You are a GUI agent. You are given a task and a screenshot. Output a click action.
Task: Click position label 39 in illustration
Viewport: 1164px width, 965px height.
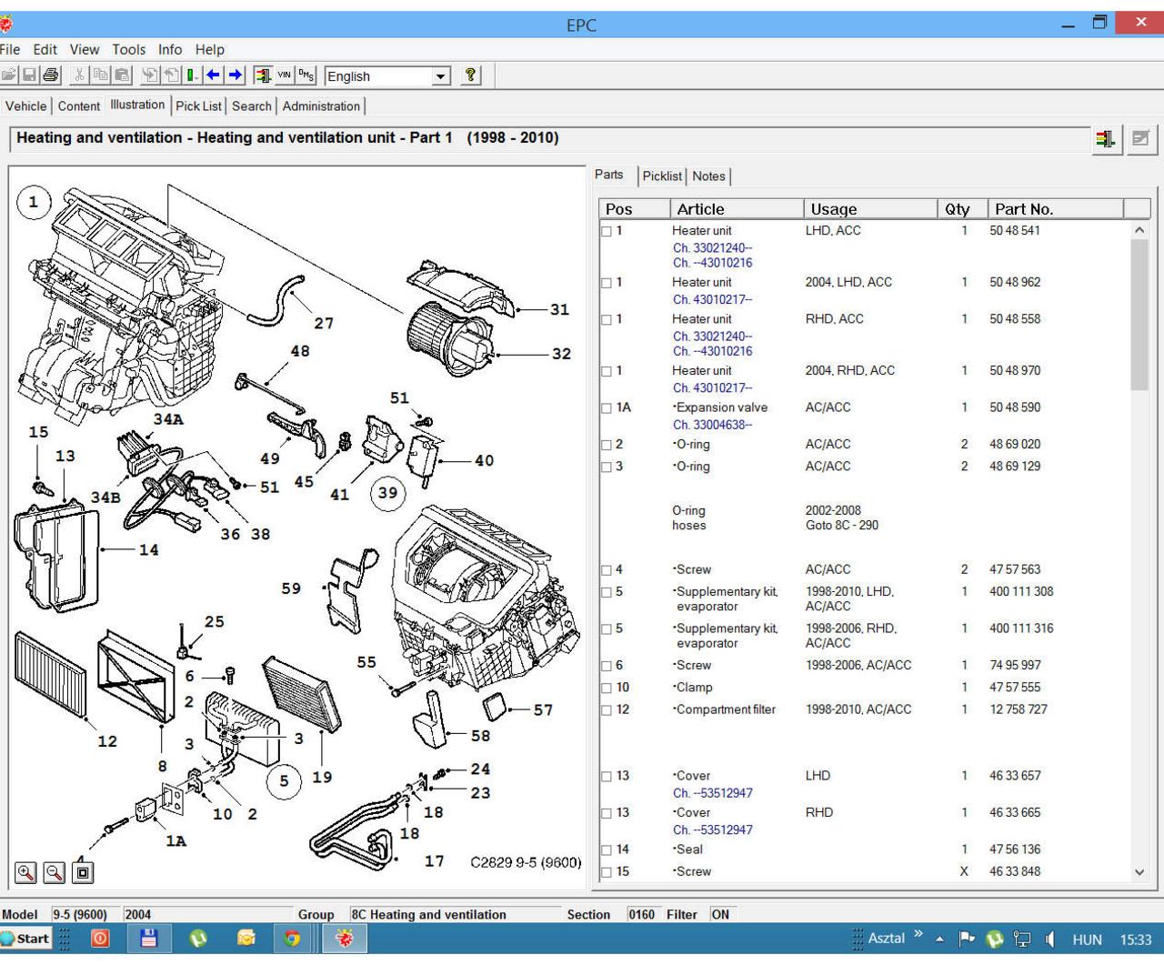tap(388, 493)
